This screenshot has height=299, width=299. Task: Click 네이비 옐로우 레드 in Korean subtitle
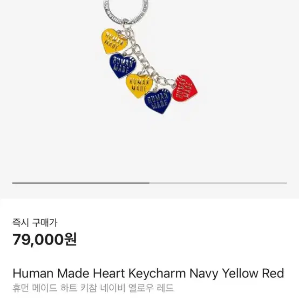click(137, 288)
